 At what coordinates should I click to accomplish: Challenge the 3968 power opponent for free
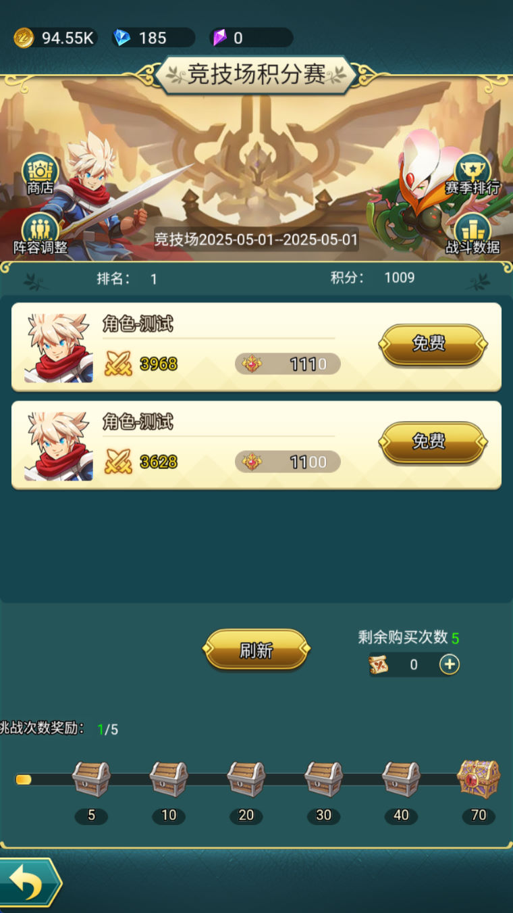(x=433, y=344)
